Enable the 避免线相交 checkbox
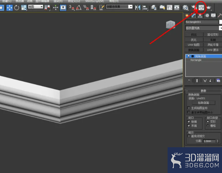Viewport: 222px width, 173px height. click(x=189, y=136)
